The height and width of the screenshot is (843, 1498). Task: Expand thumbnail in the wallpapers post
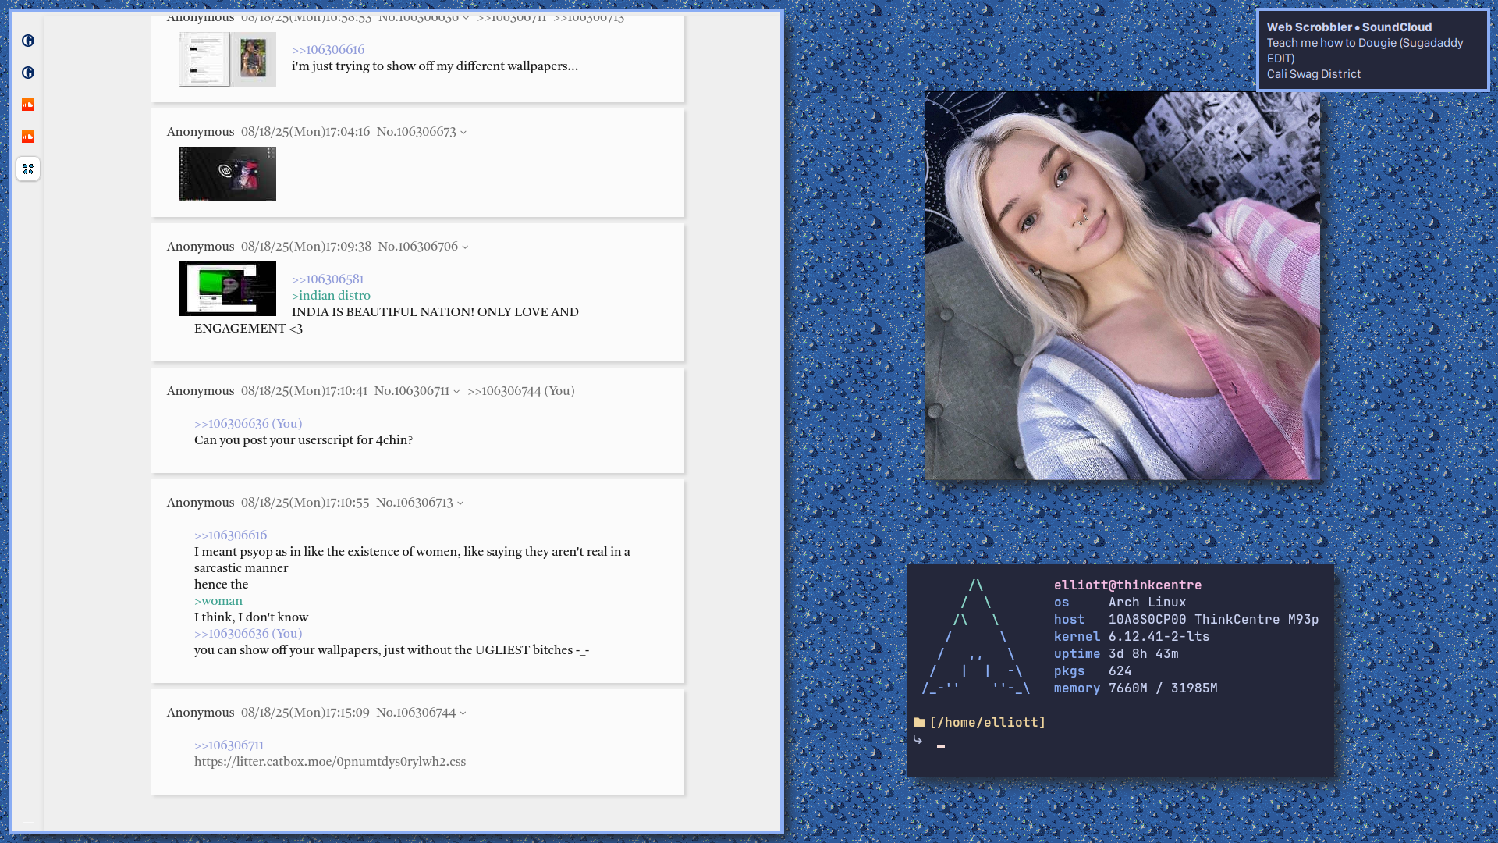[227, 59]
